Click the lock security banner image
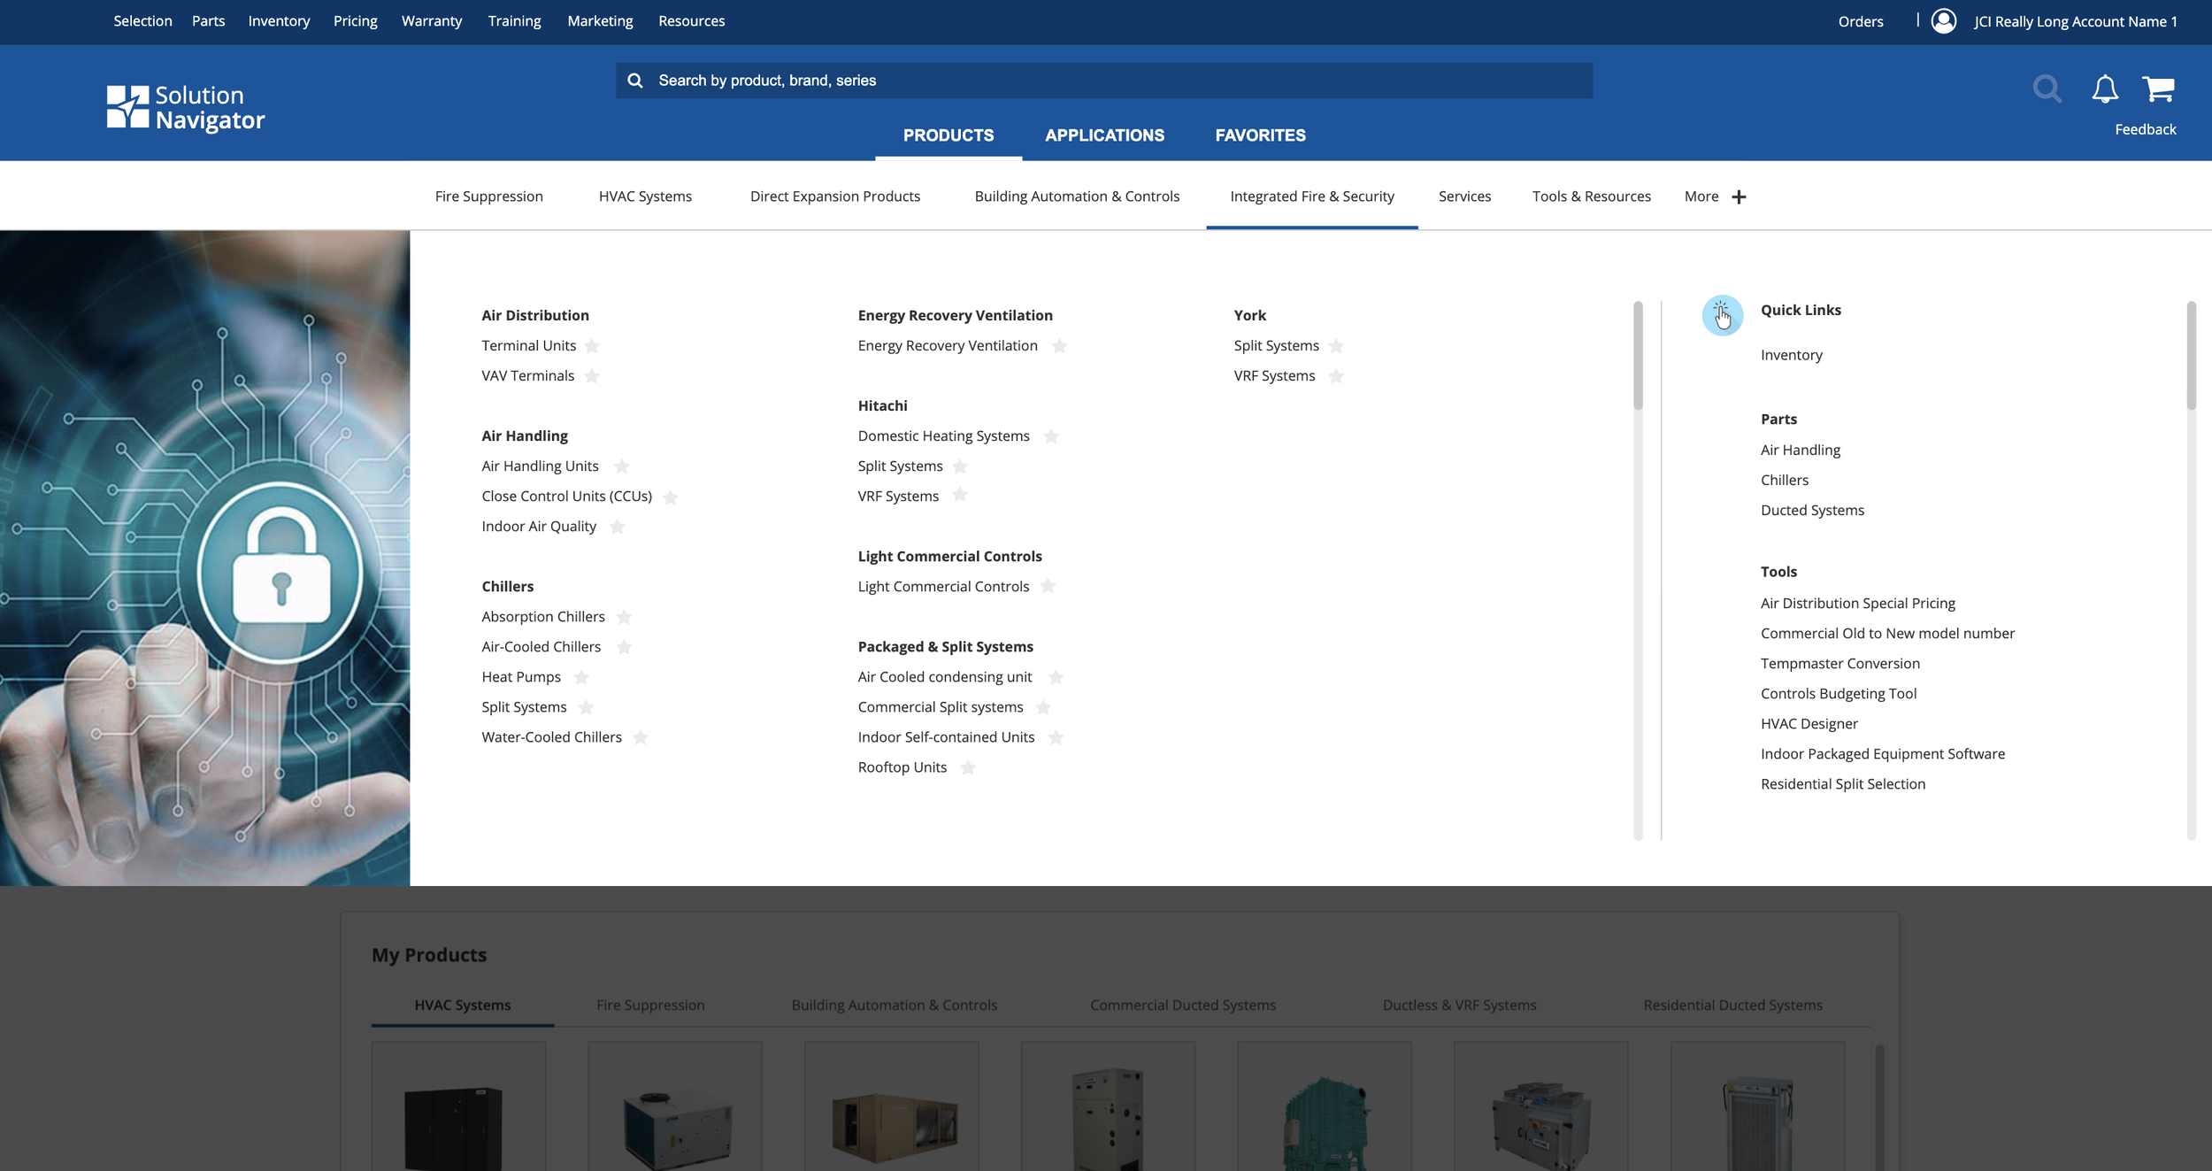Screen dimensions: 2212x1171 [x=205, y=558]
